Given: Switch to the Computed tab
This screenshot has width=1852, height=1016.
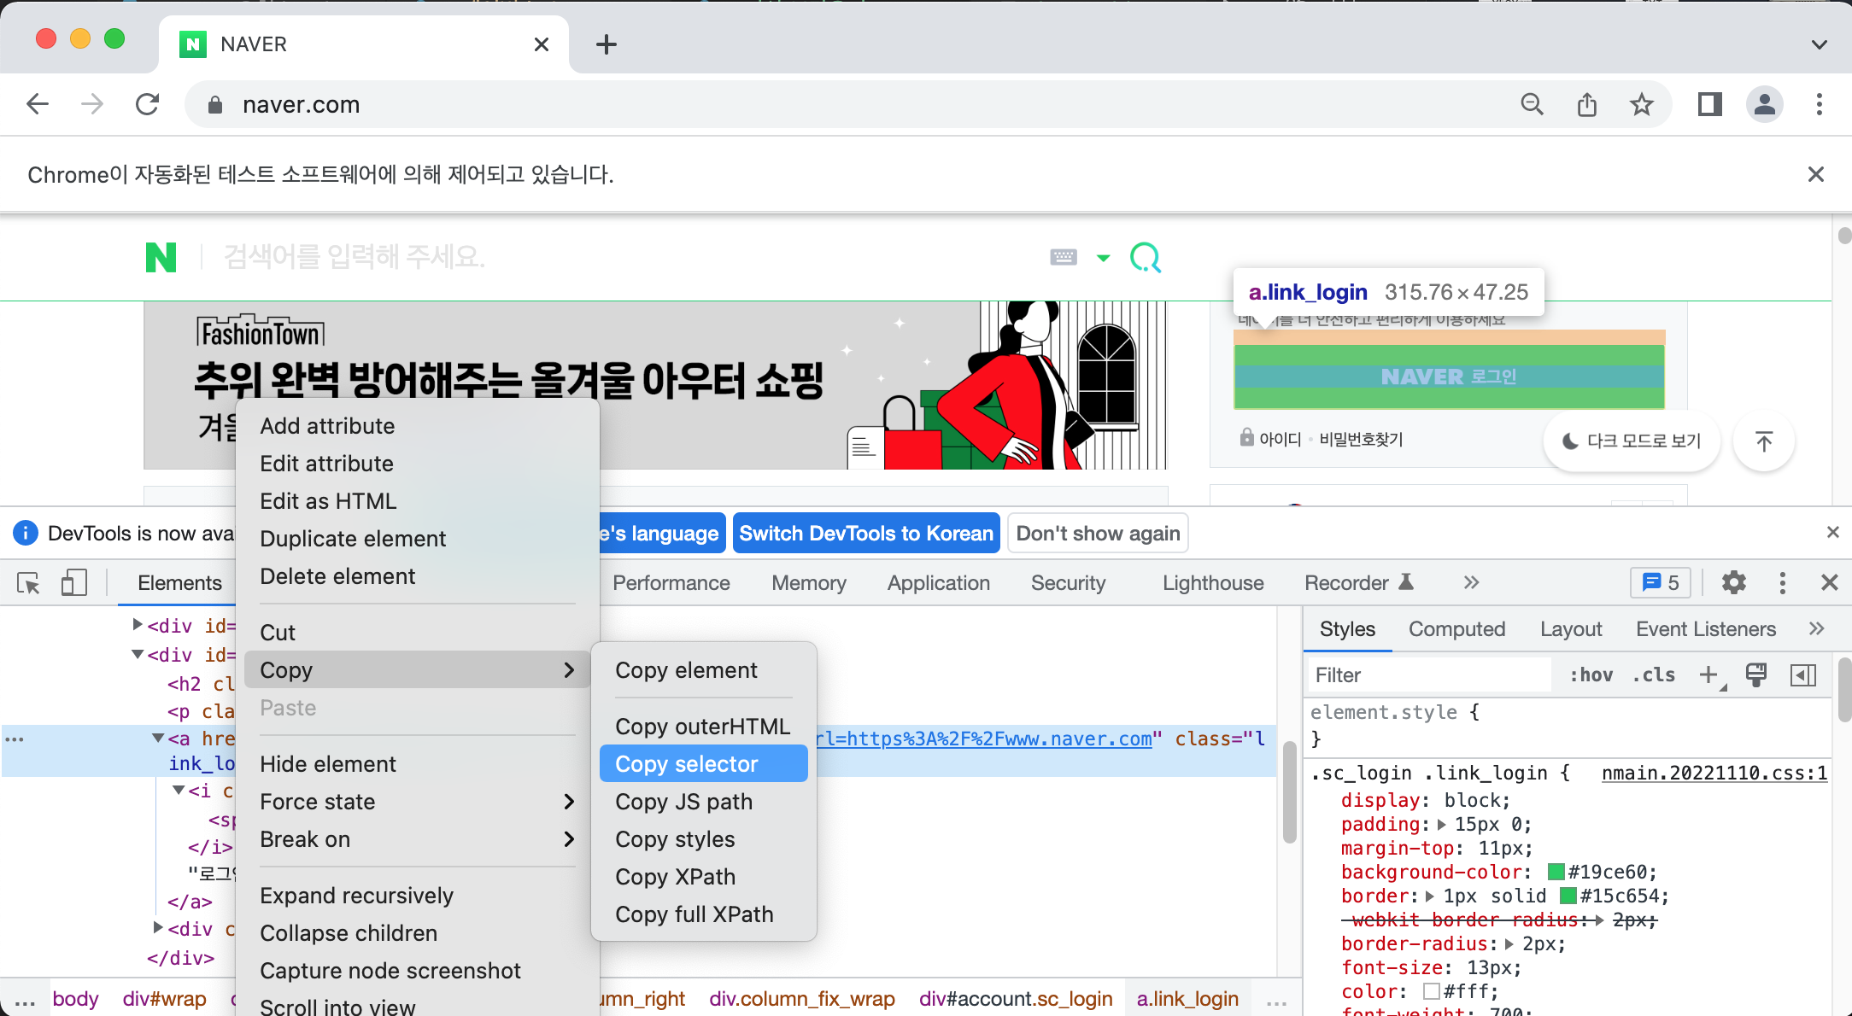Looking at the screenshot, I should click(1456, 629).
